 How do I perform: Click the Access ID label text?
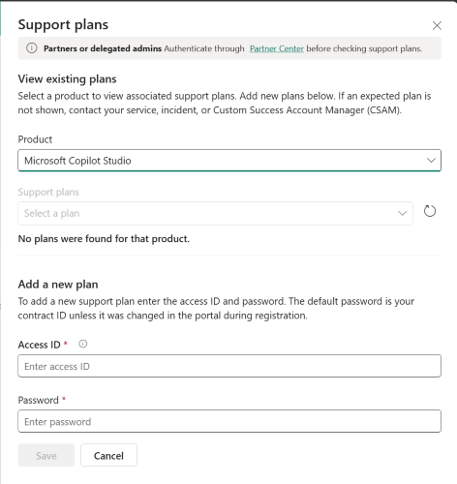40,345
